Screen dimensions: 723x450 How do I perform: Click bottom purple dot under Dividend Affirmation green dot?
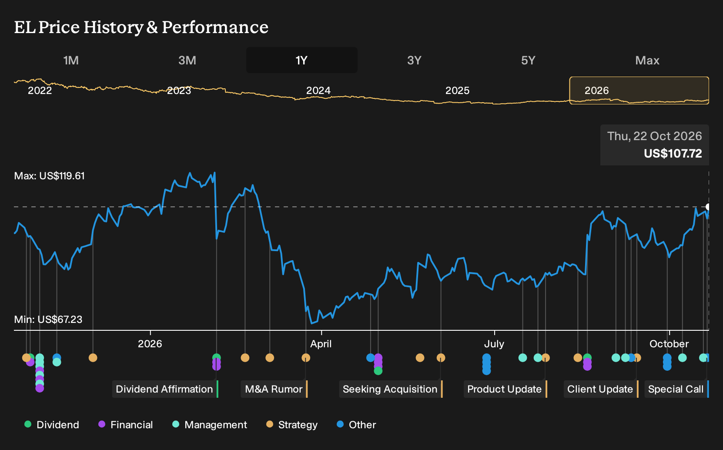(216, 366)
